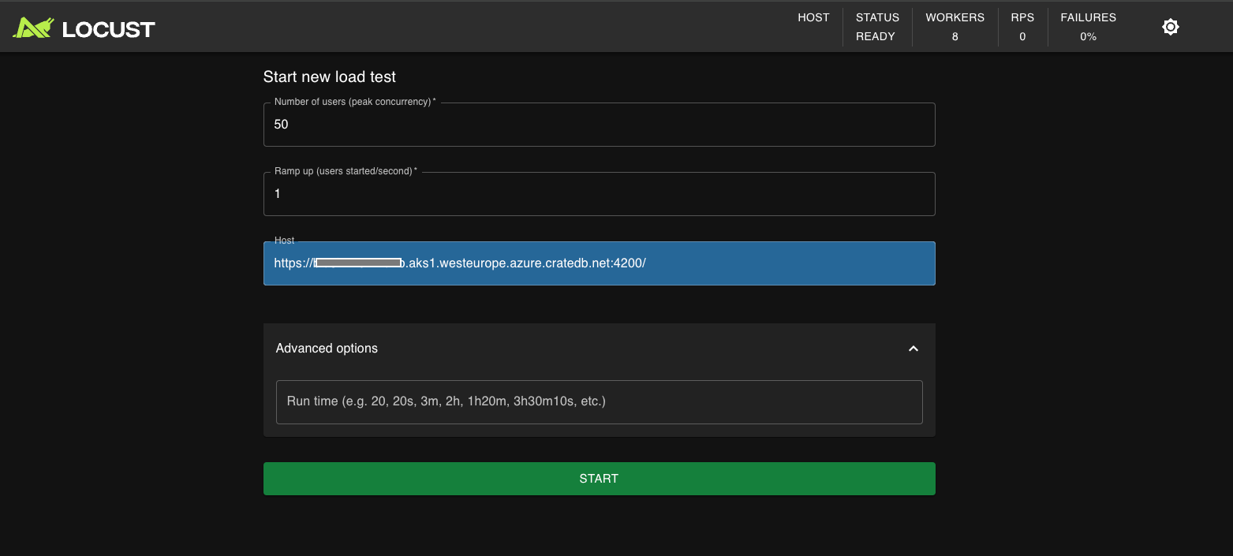Select the READY status value
Viewport: 1233px width, 556px height.
(x=876, y=36)
